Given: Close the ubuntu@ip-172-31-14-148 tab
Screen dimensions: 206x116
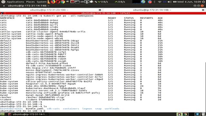Looking at the screenshot, I should pyautogui.click(x=203, y=10).
